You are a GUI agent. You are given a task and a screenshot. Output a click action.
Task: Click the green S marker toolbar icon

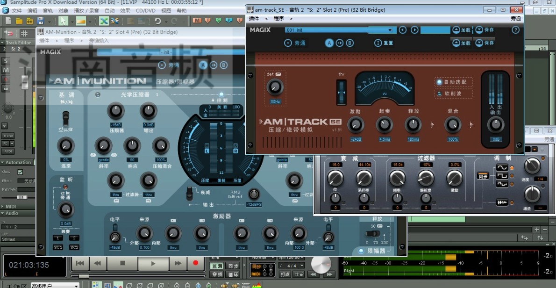point(218,21)
